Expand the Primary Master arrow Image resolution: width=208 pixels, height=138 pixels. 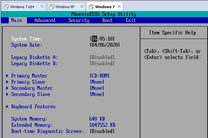(x=7, y=76)
